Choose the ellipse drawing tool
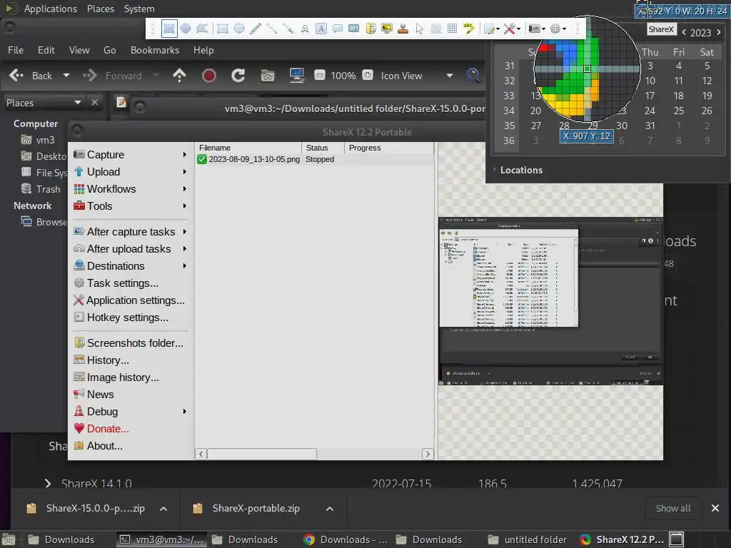 coord(239,29)
